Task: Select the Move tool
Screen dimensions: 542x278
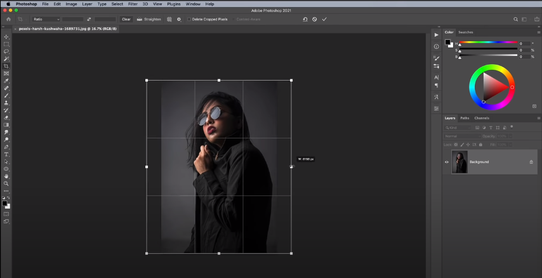Action: click(6, 37)
